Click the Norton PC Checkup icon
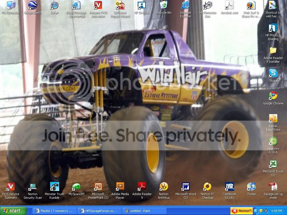Viewport: 287px width, 215px height. click(208, 191)
